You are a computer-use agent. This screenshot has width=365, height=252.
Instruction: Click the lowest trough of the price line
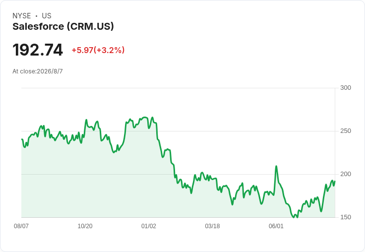293,217
